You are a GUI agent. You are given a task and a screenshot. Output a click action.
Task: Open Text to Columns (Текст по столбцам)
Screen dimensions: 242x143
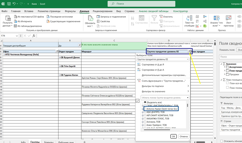pos(189,21)
